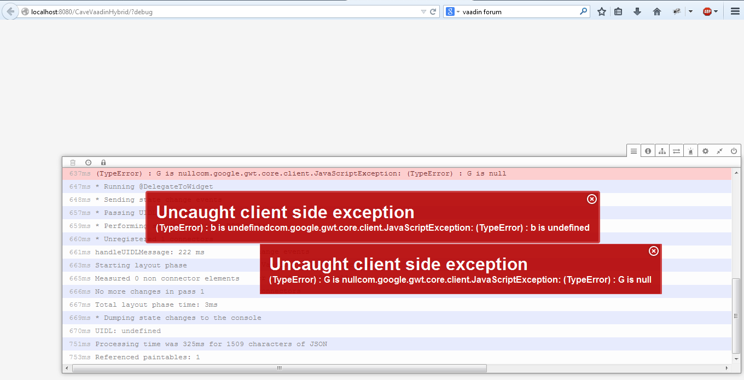Bookmark this page with the star
Viewport: 744px width, 380px height.
pos(602,11)
